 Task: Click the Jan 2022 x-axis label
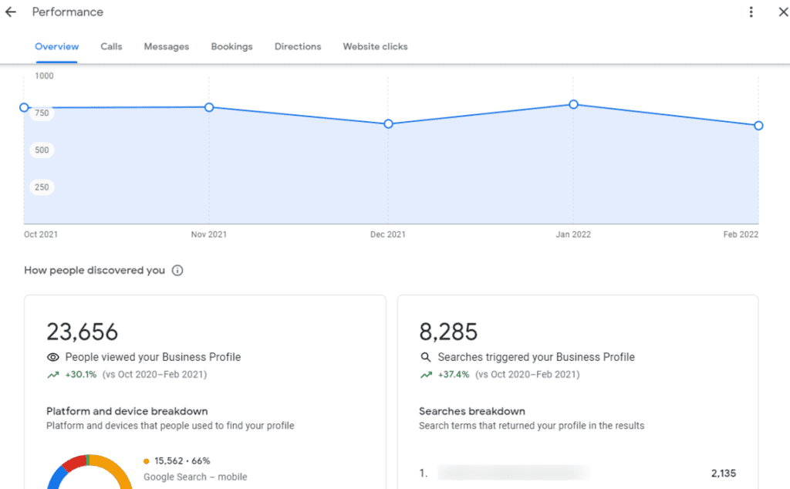pyautogui.click(x=573, y=234)
